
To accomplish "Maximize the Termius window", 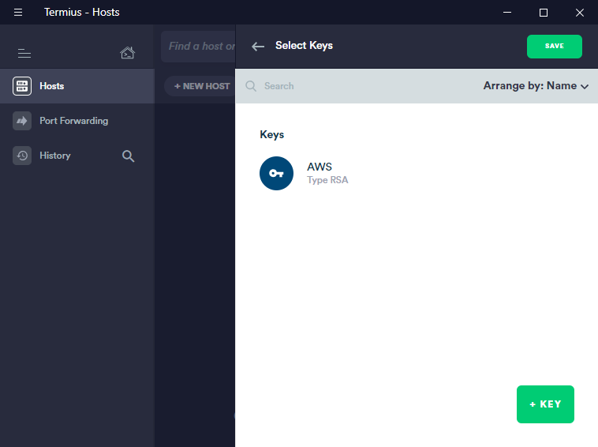I will (x=543, y=13).
